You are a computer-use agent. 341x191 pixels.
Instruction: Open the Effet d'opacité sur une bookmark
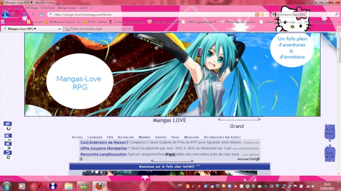pos(239,22)
